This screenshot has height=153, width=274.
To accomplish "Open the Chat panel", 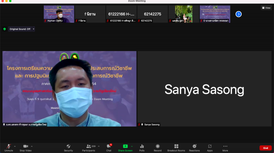I will pos(109,147).
